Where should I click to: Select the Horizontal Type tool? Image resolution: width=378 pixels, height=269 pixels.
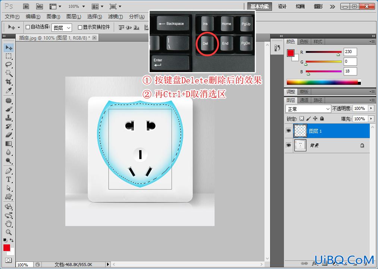click(9, 179)
